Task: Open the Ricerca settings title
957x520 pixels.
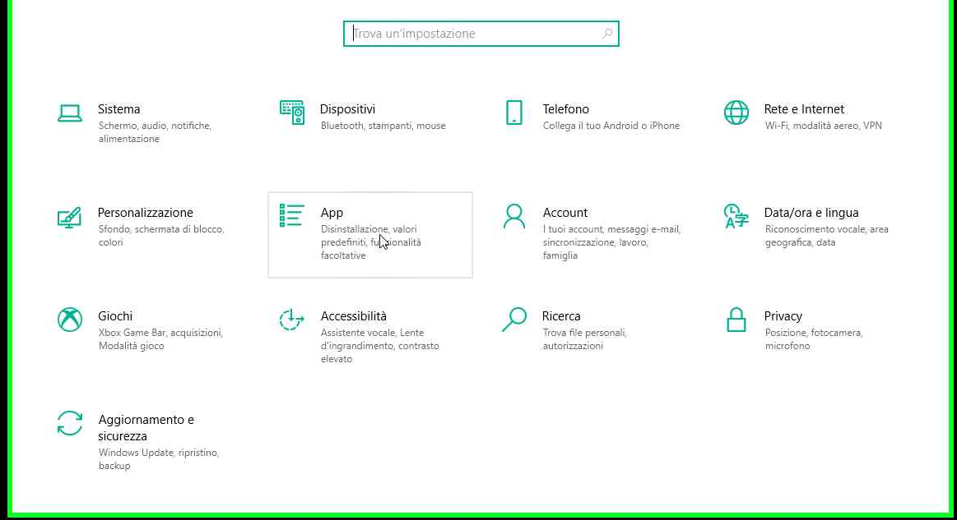Action: [x=561, y=316]
